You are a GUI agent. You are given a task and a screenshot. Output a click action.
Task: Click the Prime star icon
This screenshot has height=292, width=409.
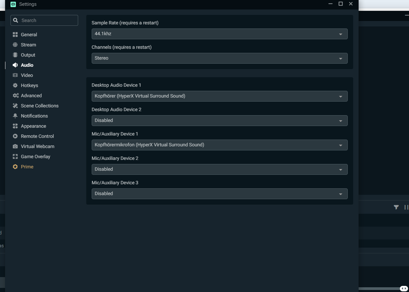[15, 167]
